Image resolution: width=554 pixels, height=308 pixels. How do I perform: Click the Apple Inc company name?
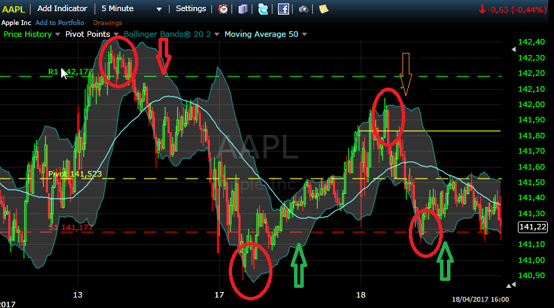coord(16,23)
